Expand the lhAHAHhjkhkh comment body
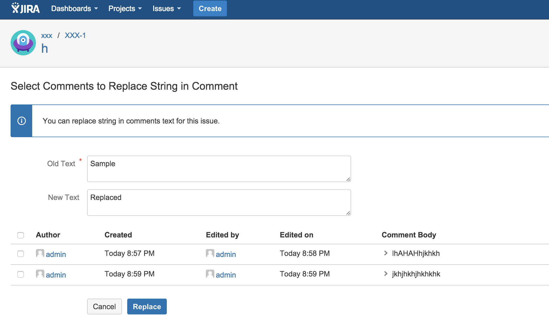This screenshot has width=549, height=325. 386,253
